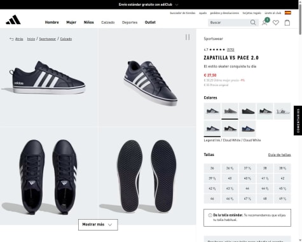302x242 pixels.
Task: Go to Sportswear breadcrumb
Action: pos(48,39)
